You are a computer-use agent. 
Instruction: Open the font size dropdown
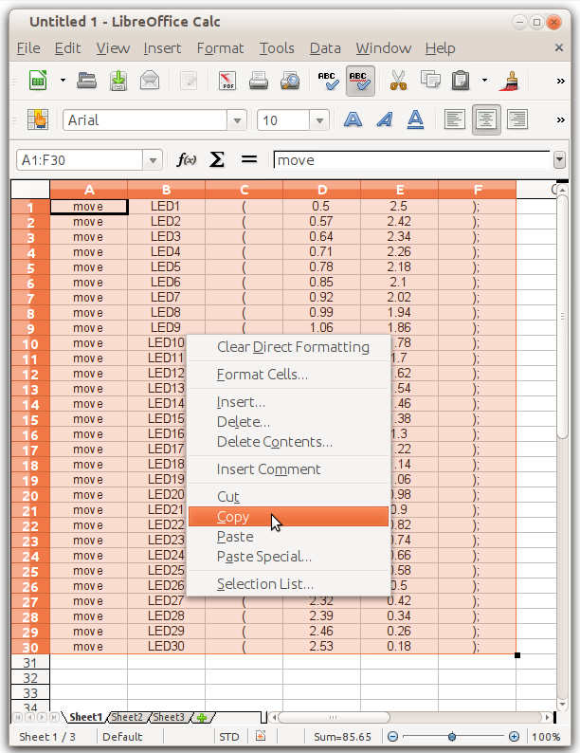pyautogui.click(x=319, y=120)
